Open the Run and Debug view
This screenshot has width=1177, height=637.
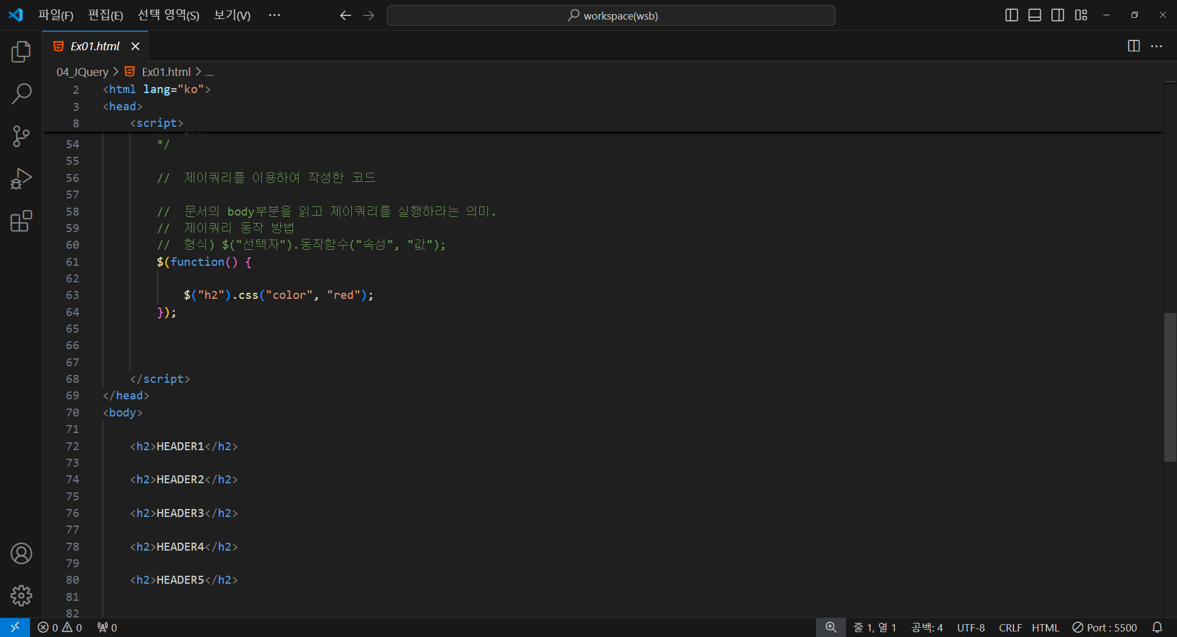point(21,178)
